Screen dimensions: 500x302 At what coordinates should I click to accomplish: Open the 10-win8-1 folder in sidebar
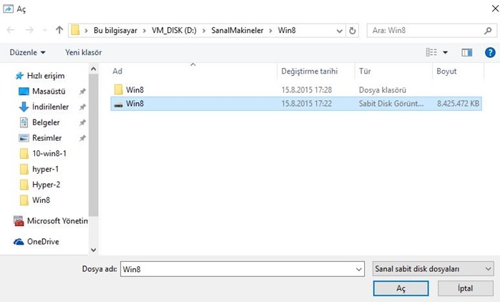point(49,154)
